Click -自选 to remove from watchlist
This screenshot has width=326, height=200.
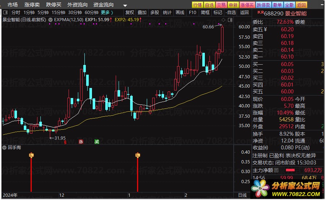tap(230, 13)
